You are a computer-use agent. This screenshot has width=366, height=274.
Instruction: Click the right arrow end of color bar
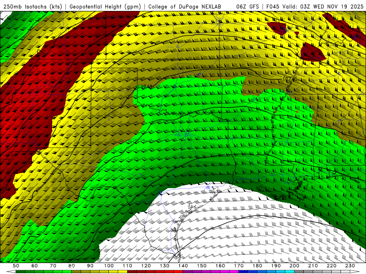tap(353, 271)
